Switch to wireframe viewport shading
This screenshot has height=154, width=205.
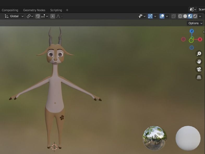(x=180, y=16)
